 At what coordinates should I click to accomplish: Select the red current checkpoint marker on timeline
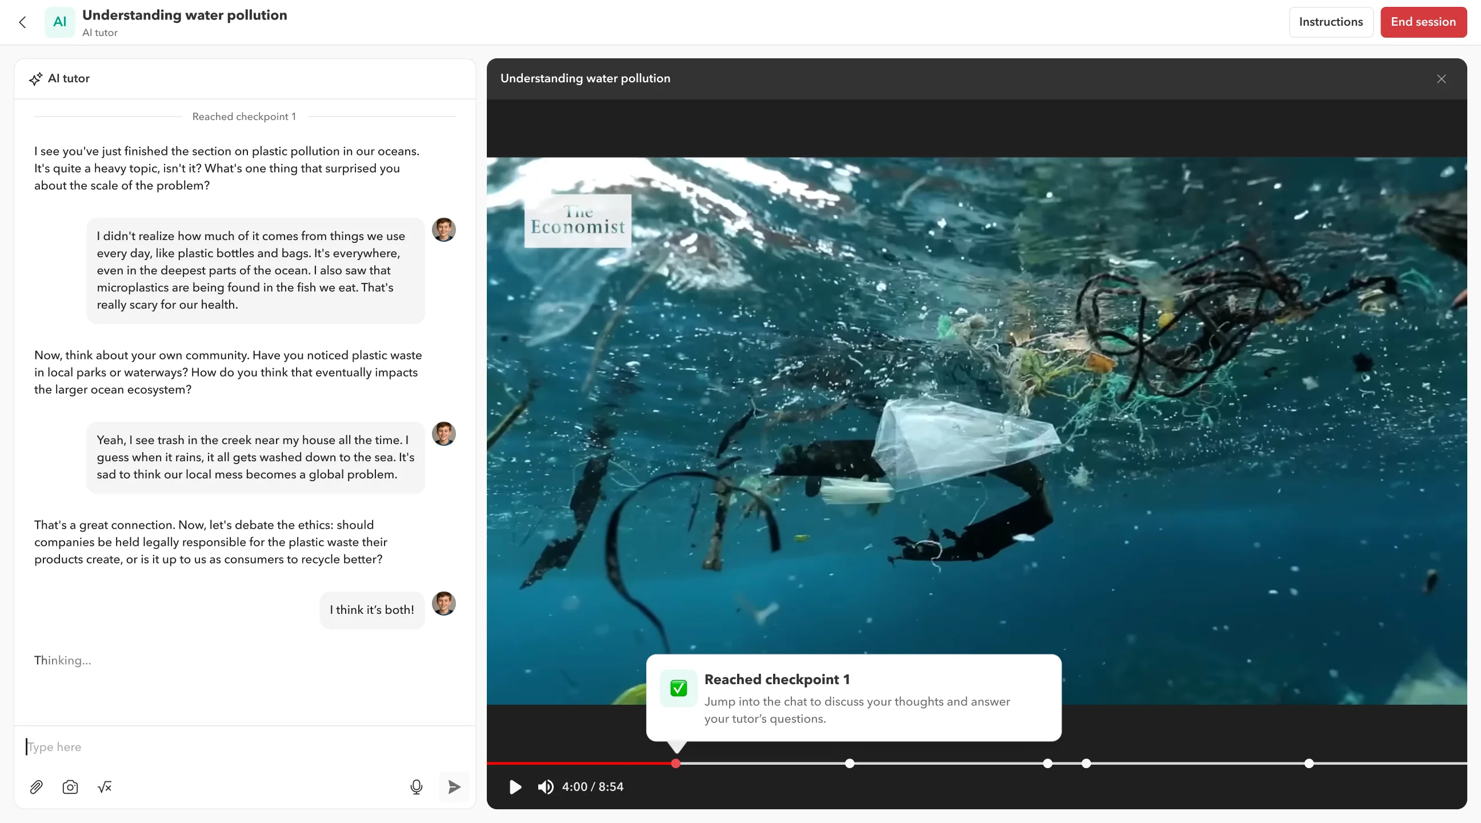pos(675,763)
